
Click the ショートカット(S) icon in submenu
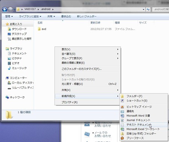tap(122, 101)
